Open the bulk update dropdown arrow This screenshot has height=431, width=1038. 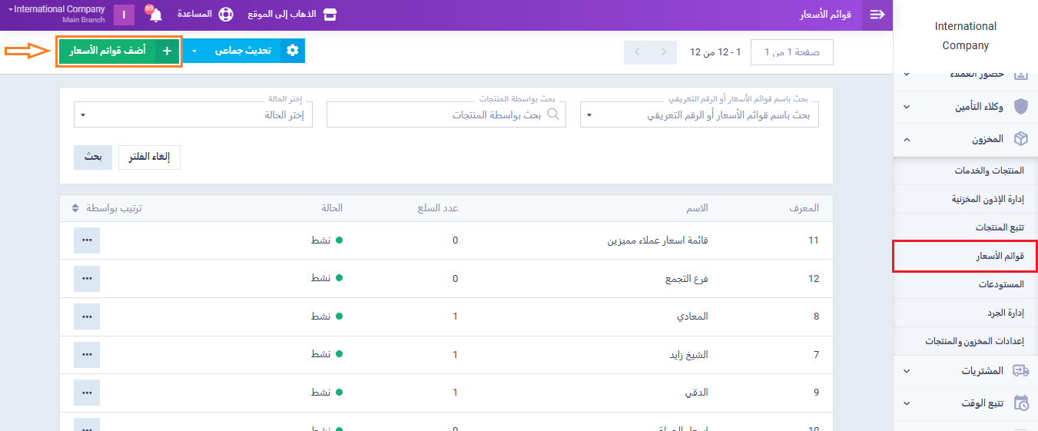194,51
